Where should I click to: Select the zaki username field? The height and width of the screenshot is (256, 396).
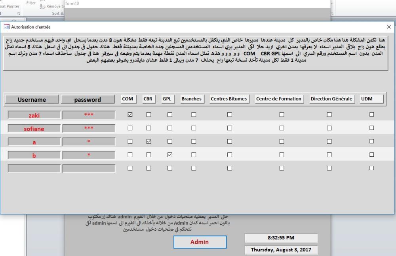point(34,115)
